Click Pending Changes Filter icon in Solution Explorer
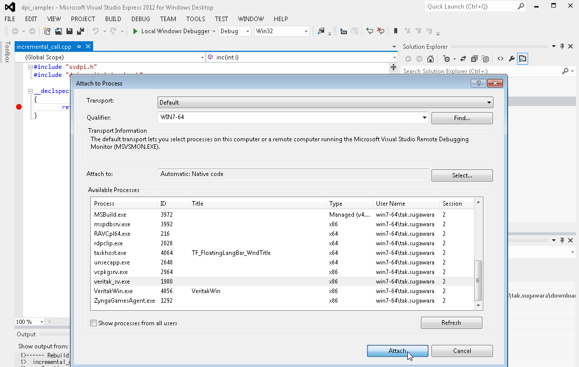The image size is (579, 367). [x=447, y=59]
